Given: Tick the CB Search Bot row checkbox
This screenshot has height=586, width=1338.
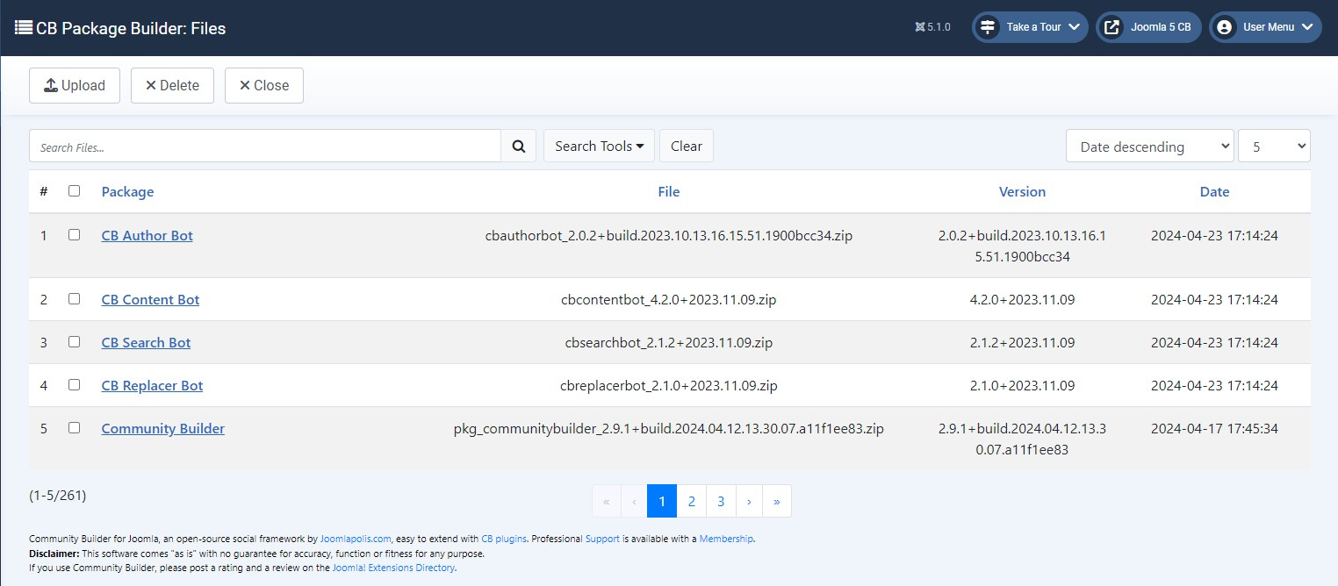Looking at the screenshot, I should tap(74, 341).
